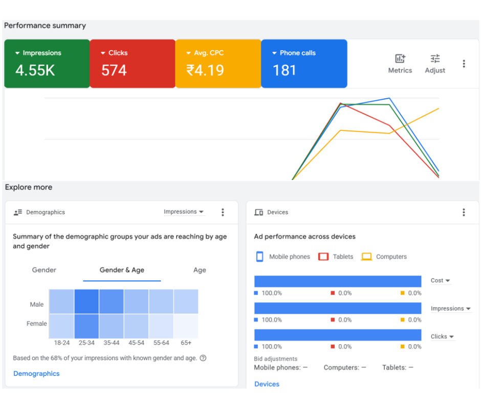Click the Devices card header icon
The width and height of the screenshot is (481, 403).
259,212
